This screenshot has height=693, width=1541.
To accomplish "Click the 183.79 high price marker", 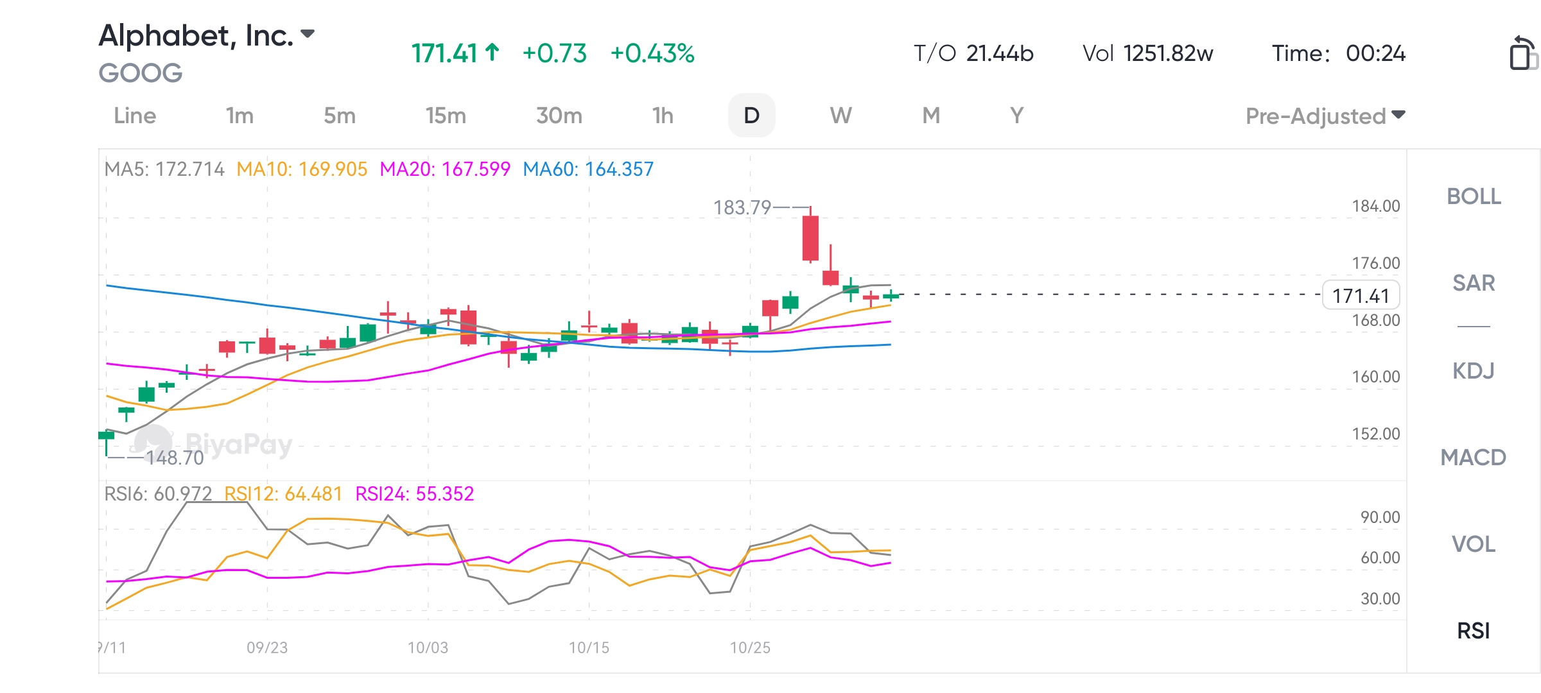I will pyautogui.click(x=742, y=208).
